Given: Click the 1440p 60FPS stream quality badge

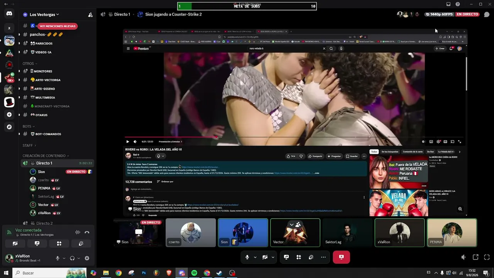Looking at the screenshot, I should pos(439,14).
